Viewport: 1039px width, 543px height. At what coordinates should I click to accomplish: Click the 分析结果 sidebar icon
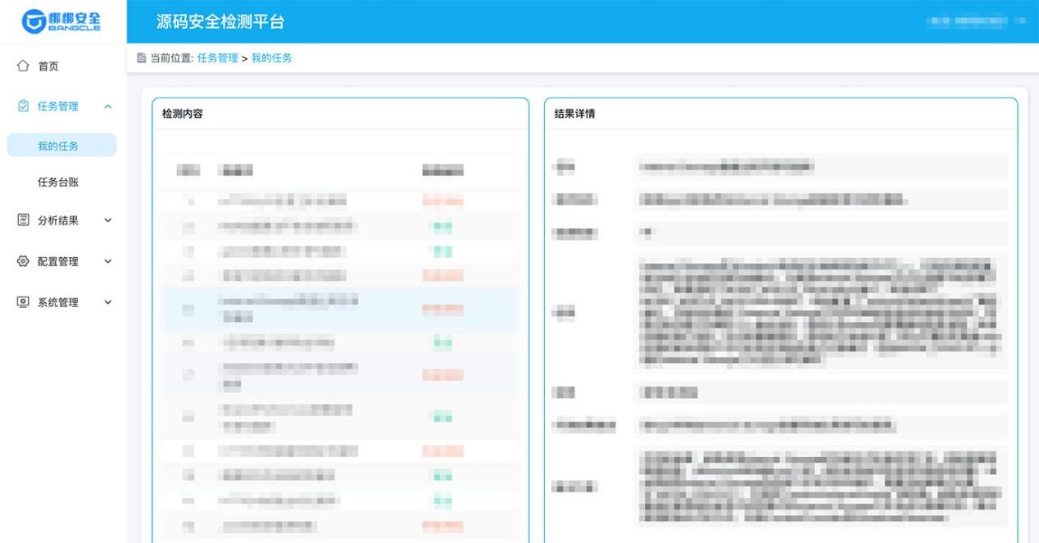click(23, 219)
